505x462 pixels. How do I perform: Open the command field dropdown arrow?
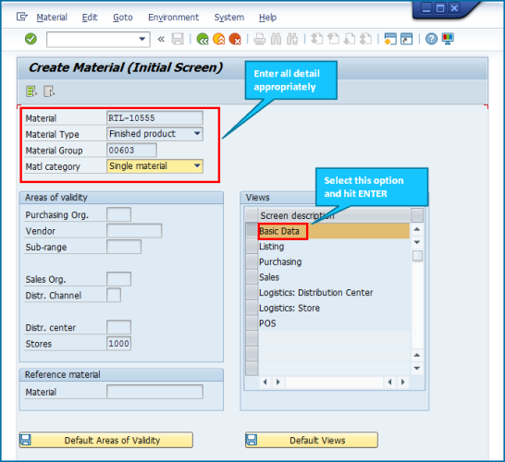[142, 39]
